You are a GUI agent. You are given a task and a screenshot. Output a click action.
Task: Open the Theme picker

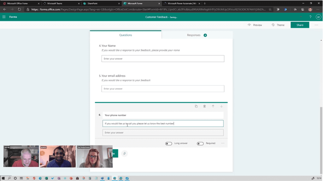coord(278,25)
